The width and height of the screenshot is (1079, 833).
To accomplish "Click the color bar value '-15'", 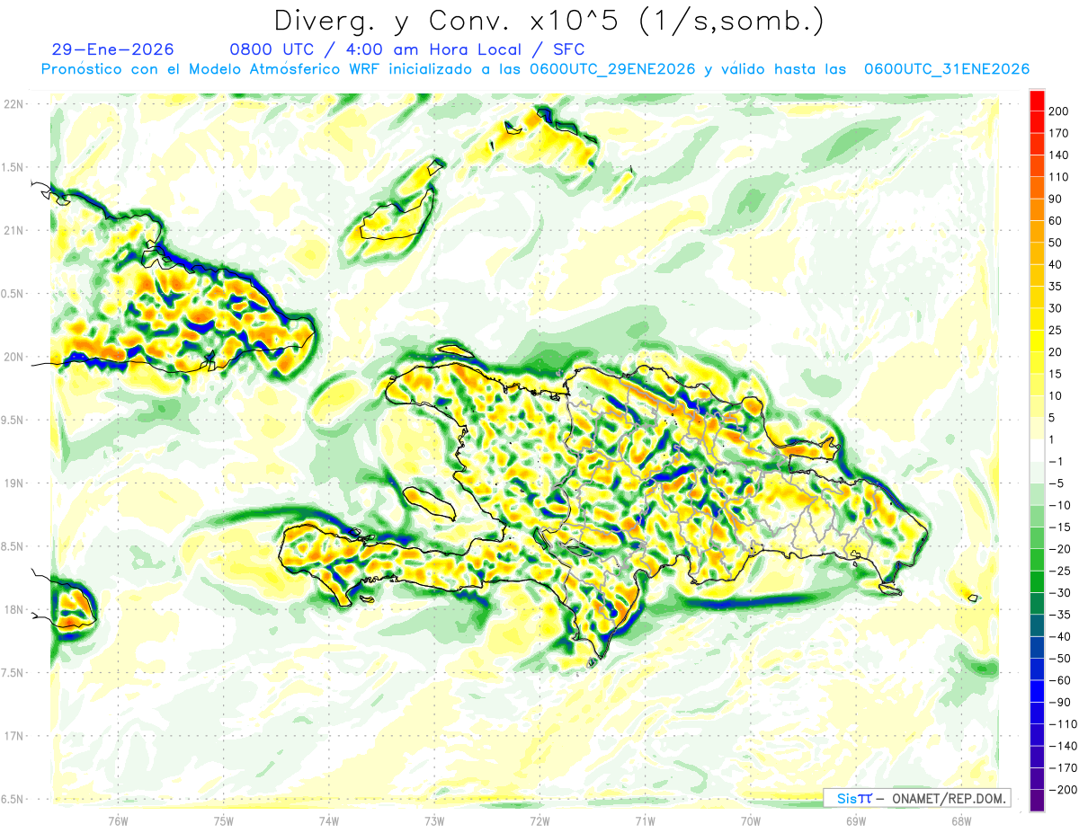I will (1061, 527).
